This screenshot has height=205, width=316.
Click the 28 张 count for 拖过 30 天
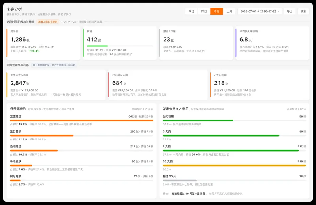click(303, 177)
